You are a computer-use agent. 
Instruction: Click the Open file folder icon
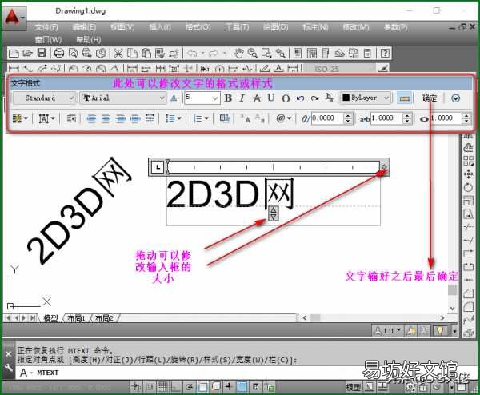(27, 54)
